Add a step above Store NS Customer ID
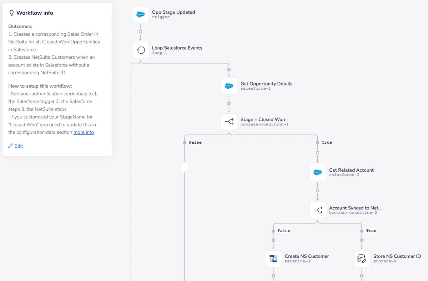Screen dimensions: 428x281 pos(362,240)
